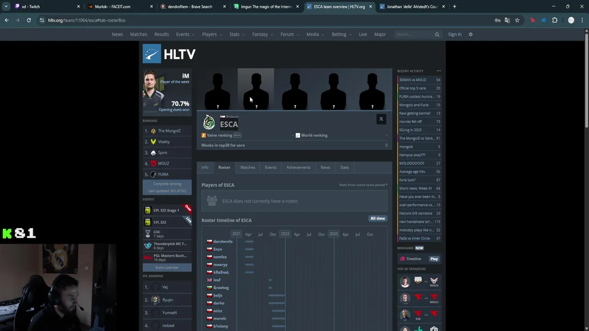Open Complete ranking link
Screen dimensions: 589x331
[167, 184]
